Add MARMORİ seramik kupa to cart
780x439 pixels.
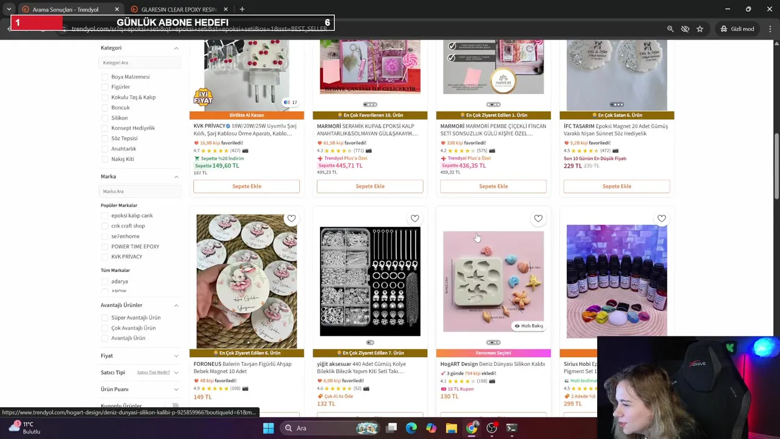coord(370,186)
